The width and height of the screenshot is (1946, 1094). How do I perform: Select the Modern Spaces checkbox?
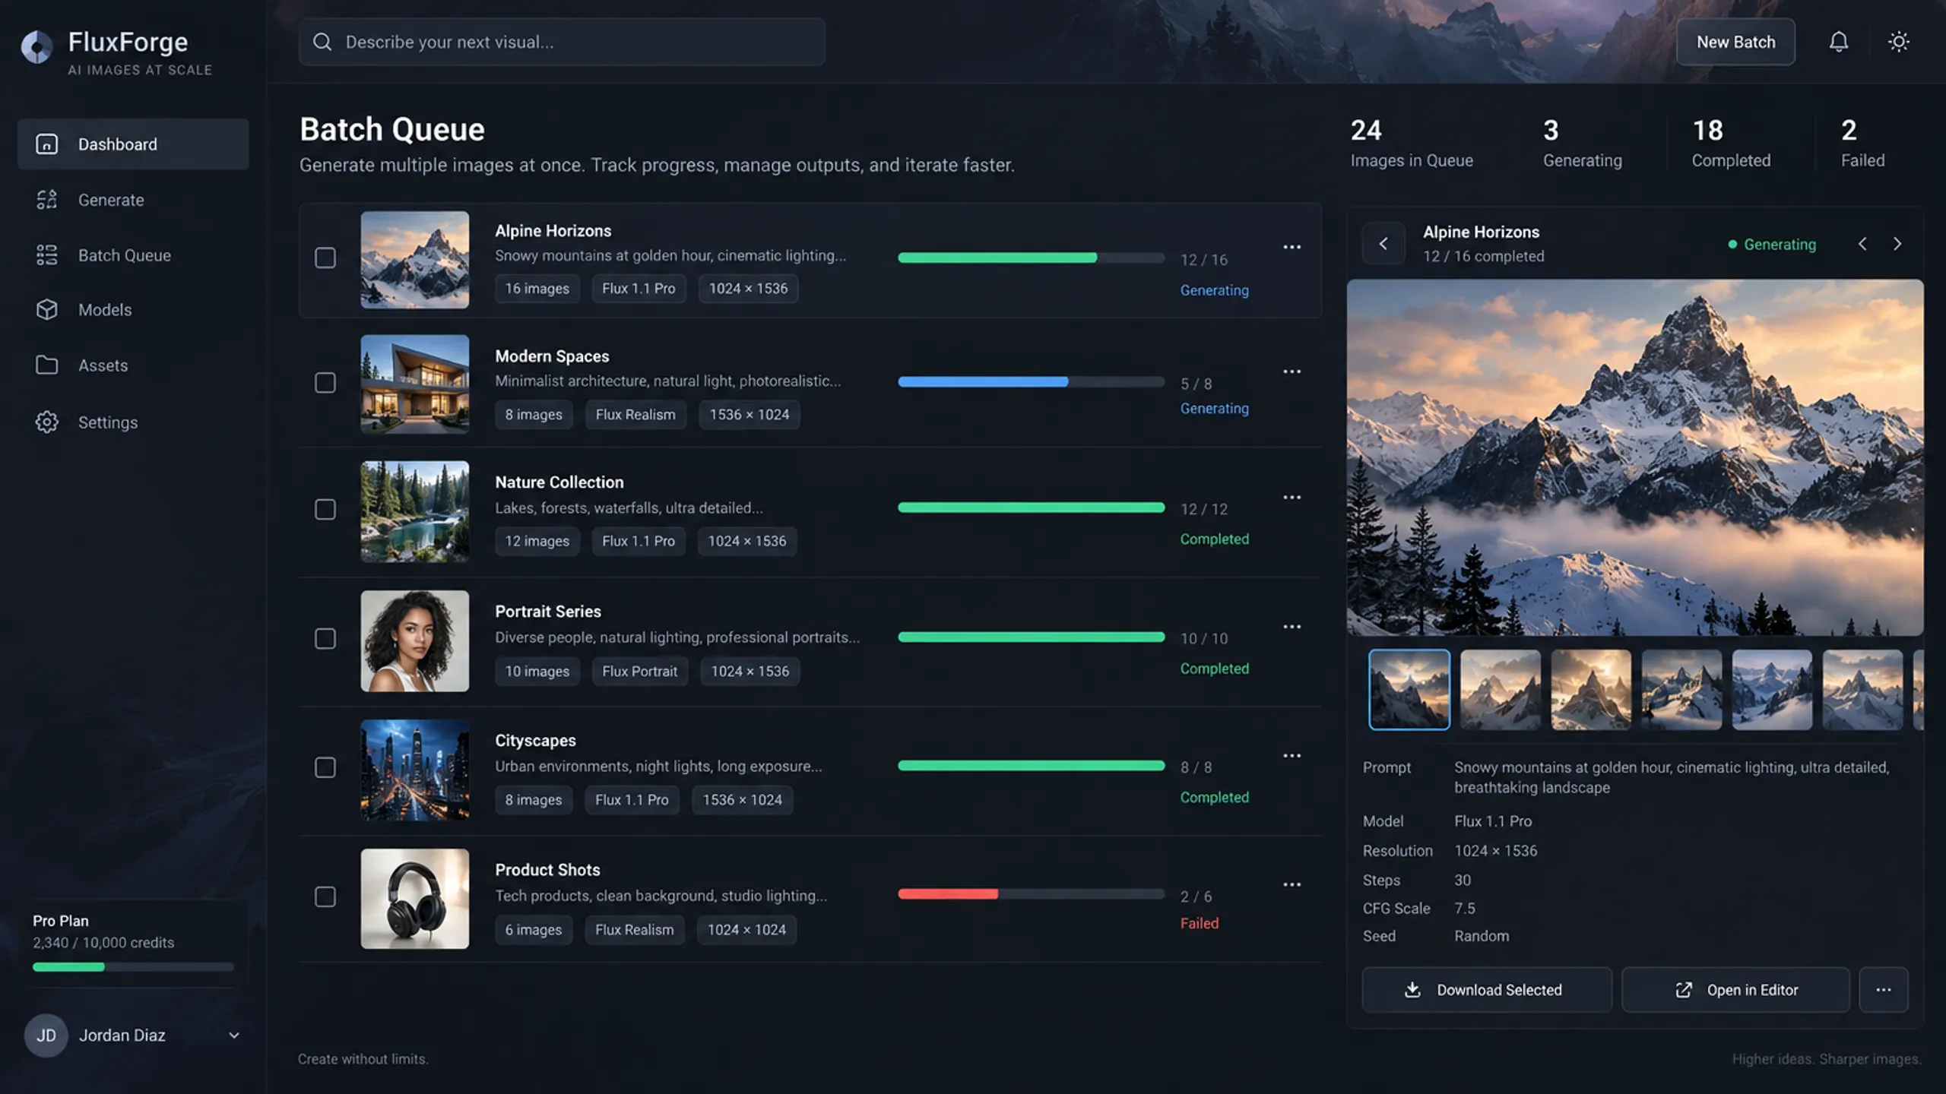[x=325, y=383]
